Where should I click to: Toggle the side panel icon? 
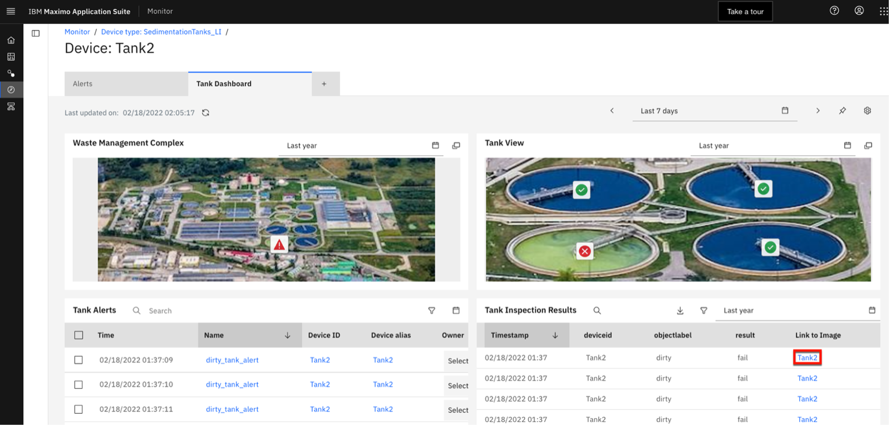pyautogui.click(x=36, y=33)
